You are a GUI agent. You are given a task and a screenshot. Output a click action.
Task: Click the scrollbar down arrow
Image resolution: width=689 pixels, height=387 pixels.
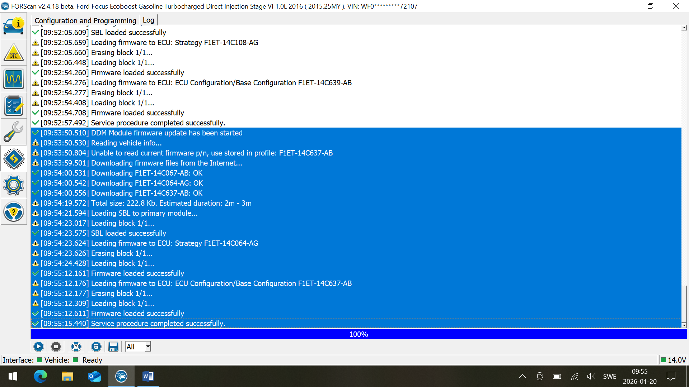click(684, 325)
